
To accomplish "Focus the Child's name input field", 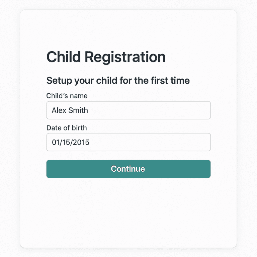I will click(x=128, y=110).
